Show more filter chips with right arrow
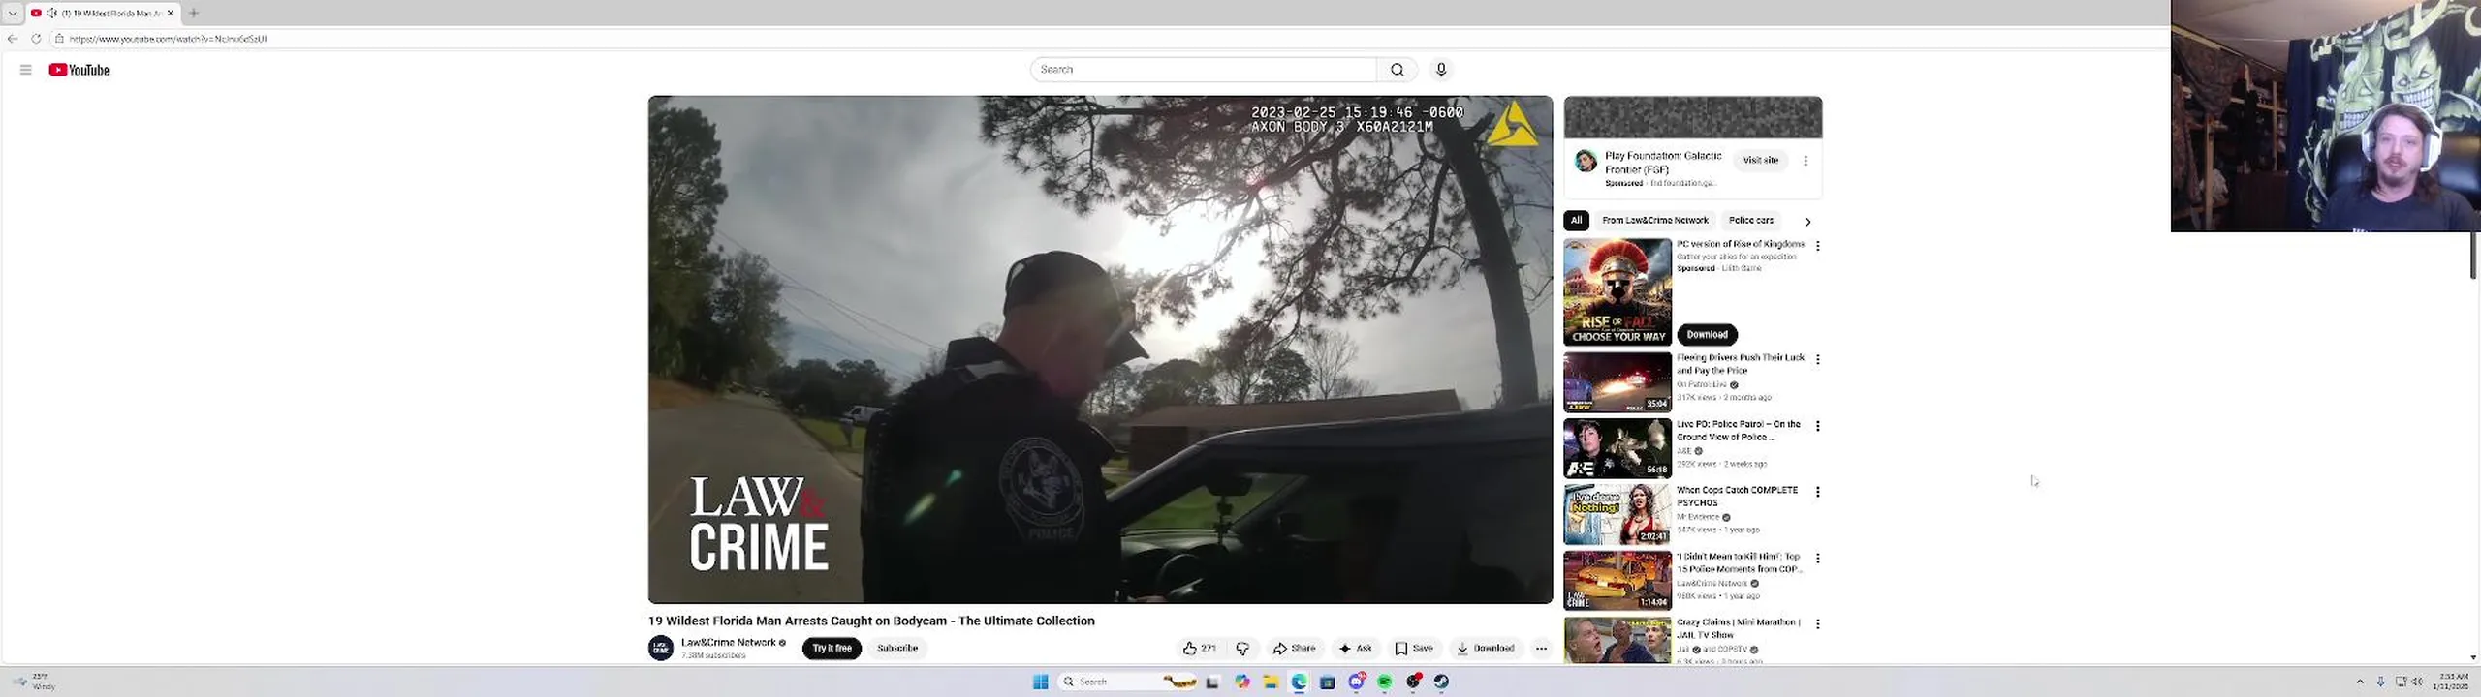2481x697 pixels. click(1807, 222)
